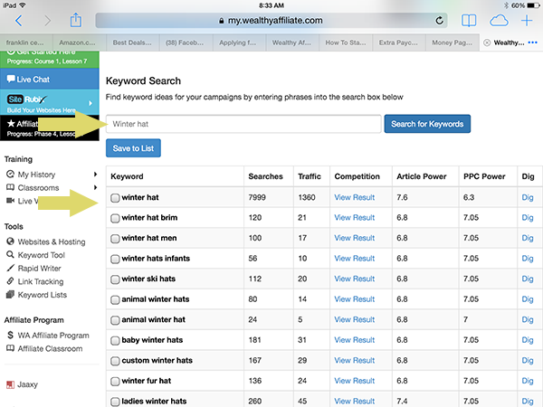Open View Result for winter ski hats
543x407 pixels.
coord(354,279)
